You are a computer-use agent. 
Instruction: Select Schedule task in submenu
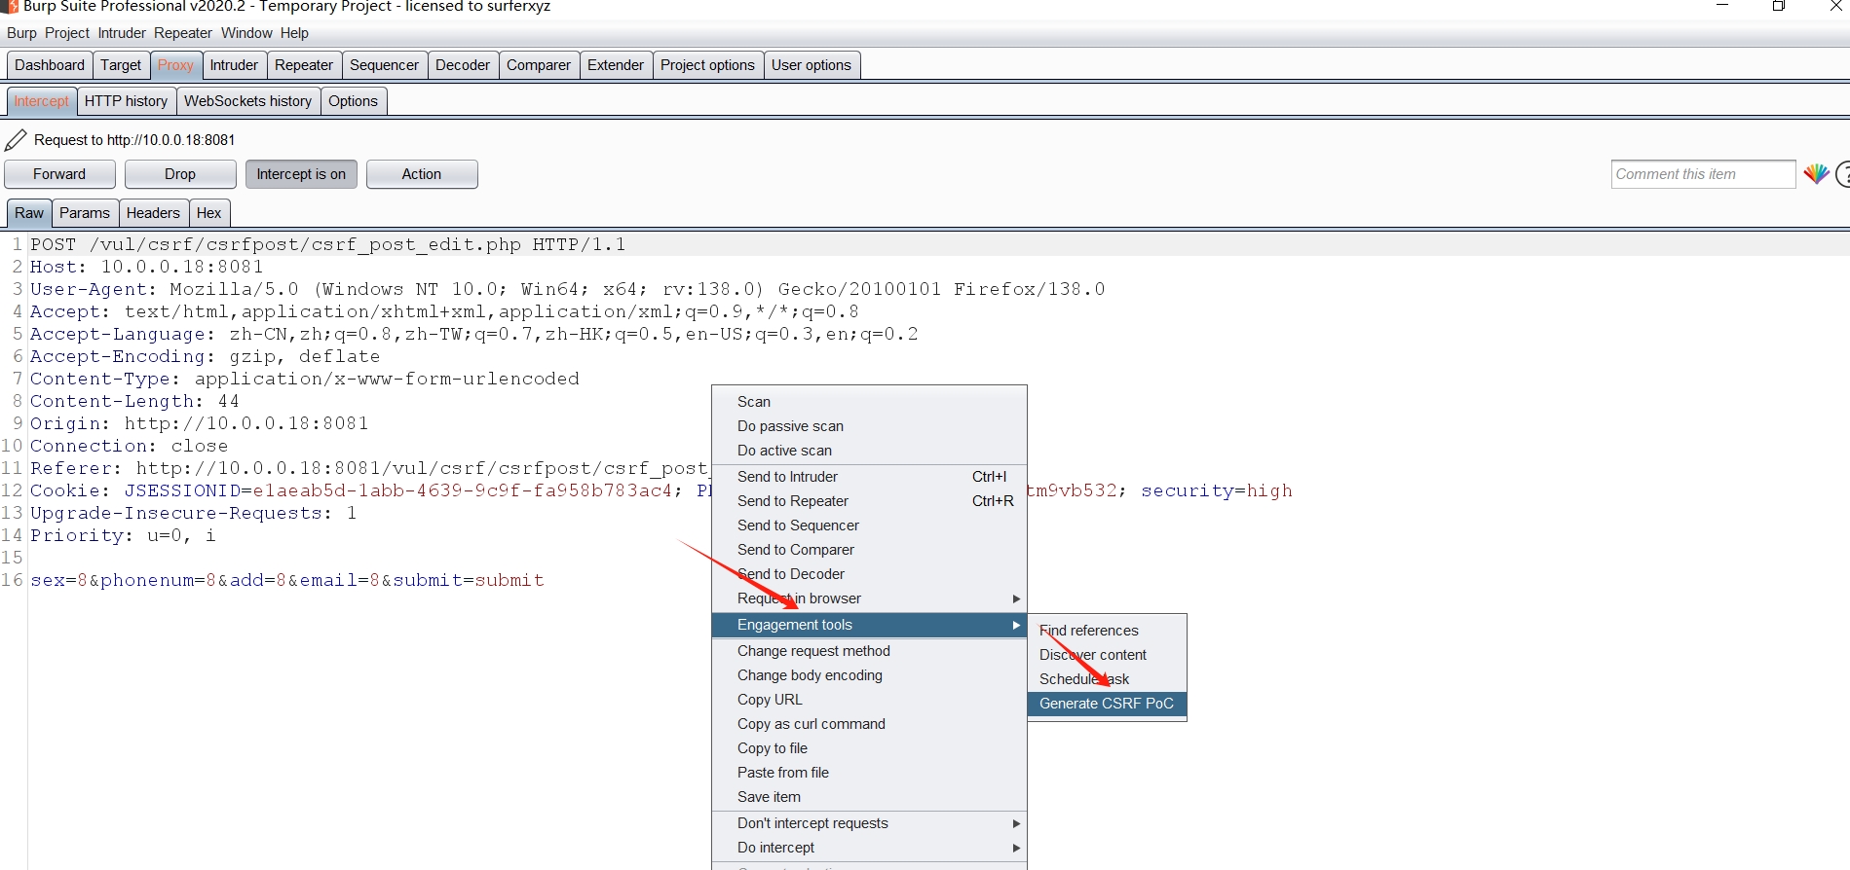click(1107, 679)
